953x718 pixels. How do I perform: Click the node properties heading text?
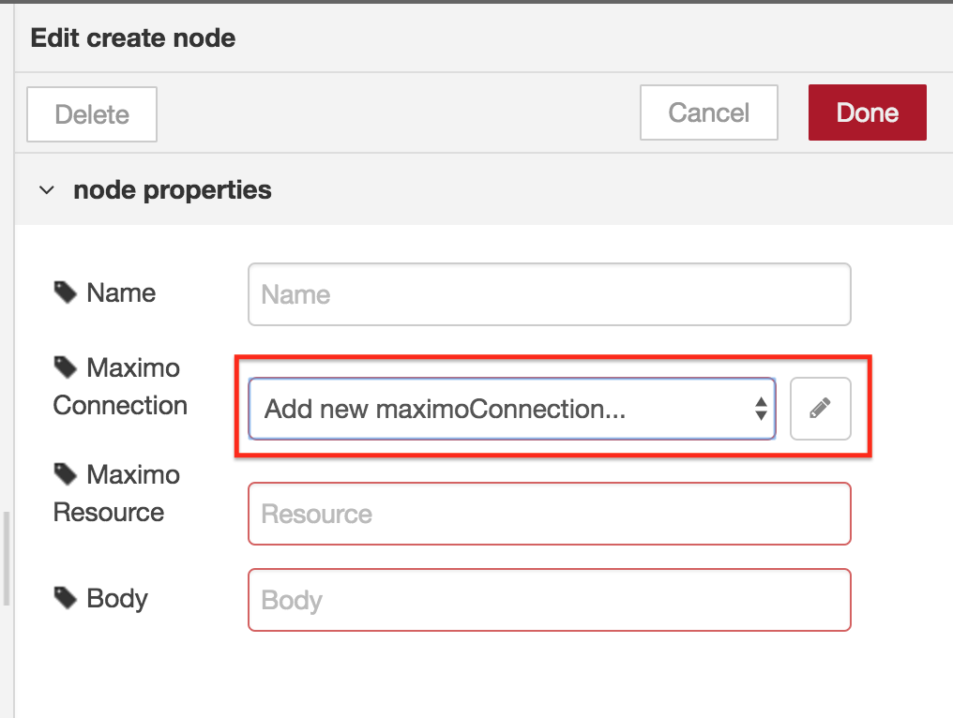[173, 190]
